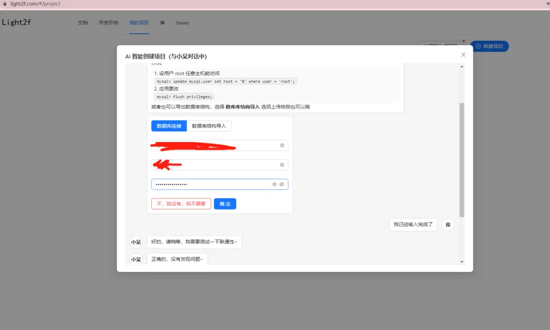
Task: Open Issues navigation item
Action: click(x=182, y=23)
